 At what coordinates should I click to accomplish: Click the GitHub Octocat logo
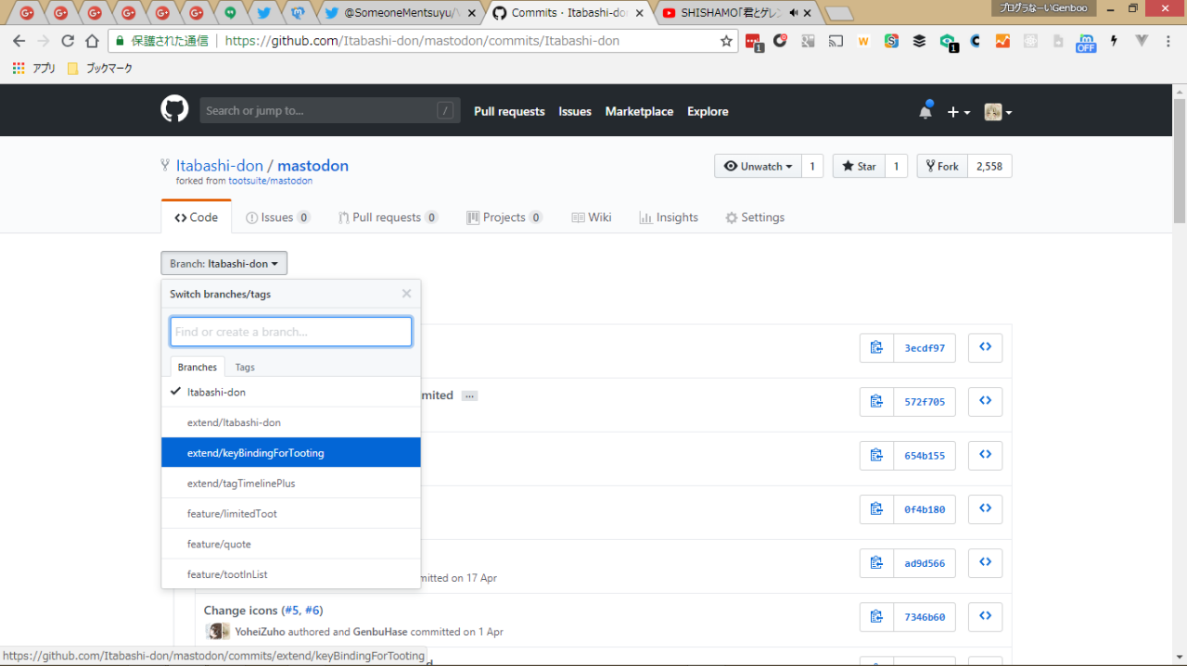point(174,110)
